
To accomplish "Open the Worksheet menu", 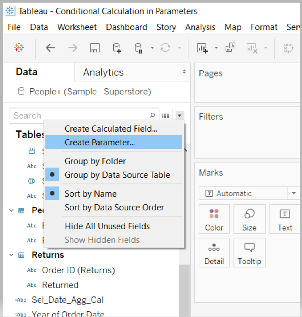I will (x=77, y=27).
